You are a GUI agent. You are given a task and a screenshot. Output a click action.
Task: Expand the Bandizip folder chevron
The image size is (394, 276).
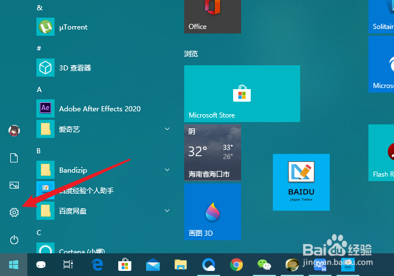(167, 170)
